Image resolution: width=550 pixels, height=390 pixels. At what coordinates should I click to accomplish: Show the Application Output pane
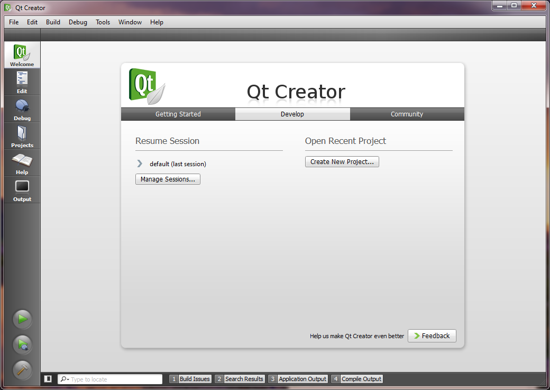coord(298,379)
